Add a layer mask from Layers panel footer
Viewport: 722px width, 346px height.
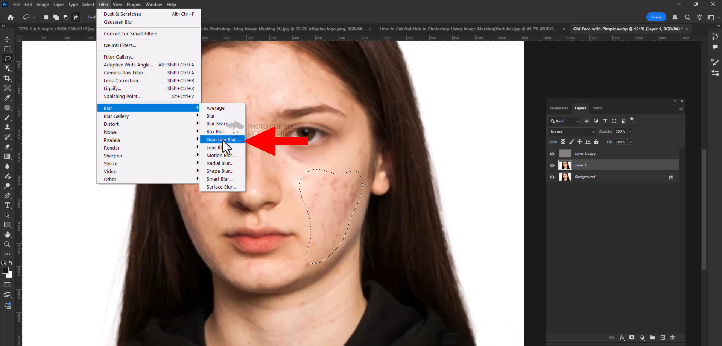click(x=632, y=338)
